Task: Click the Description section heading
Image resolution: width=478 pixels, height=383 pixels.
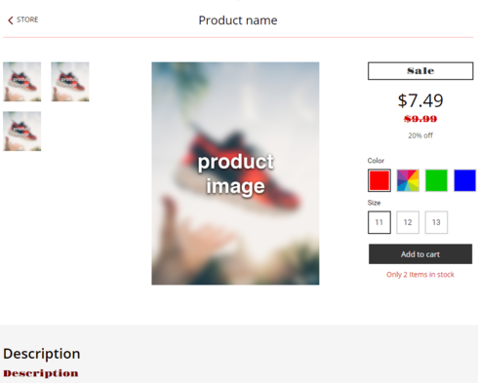Action: [x=42, y=354]
